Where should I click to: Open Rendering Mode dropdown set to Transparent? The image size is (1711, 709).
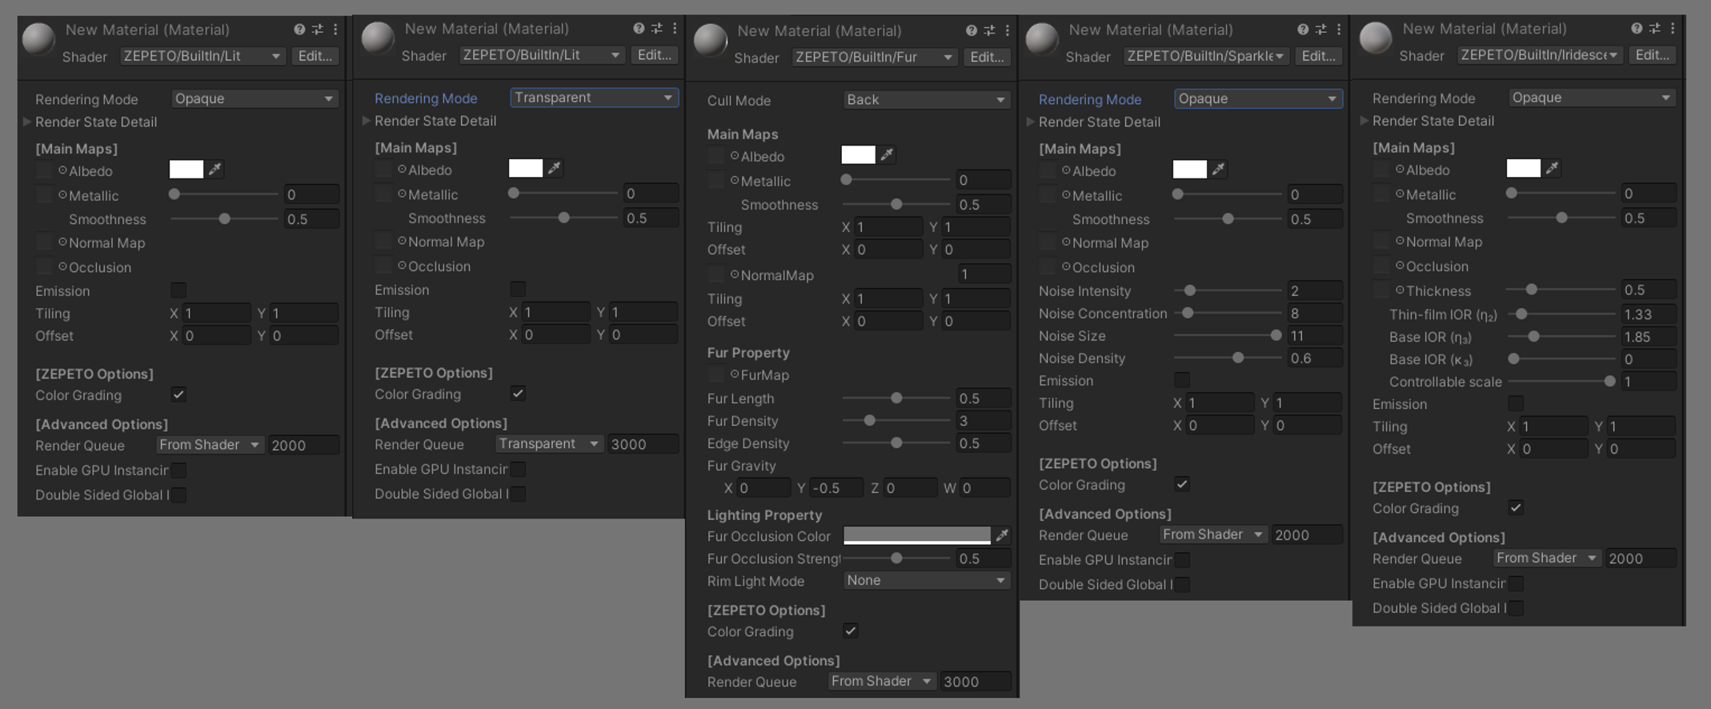[x=594, y=97]
